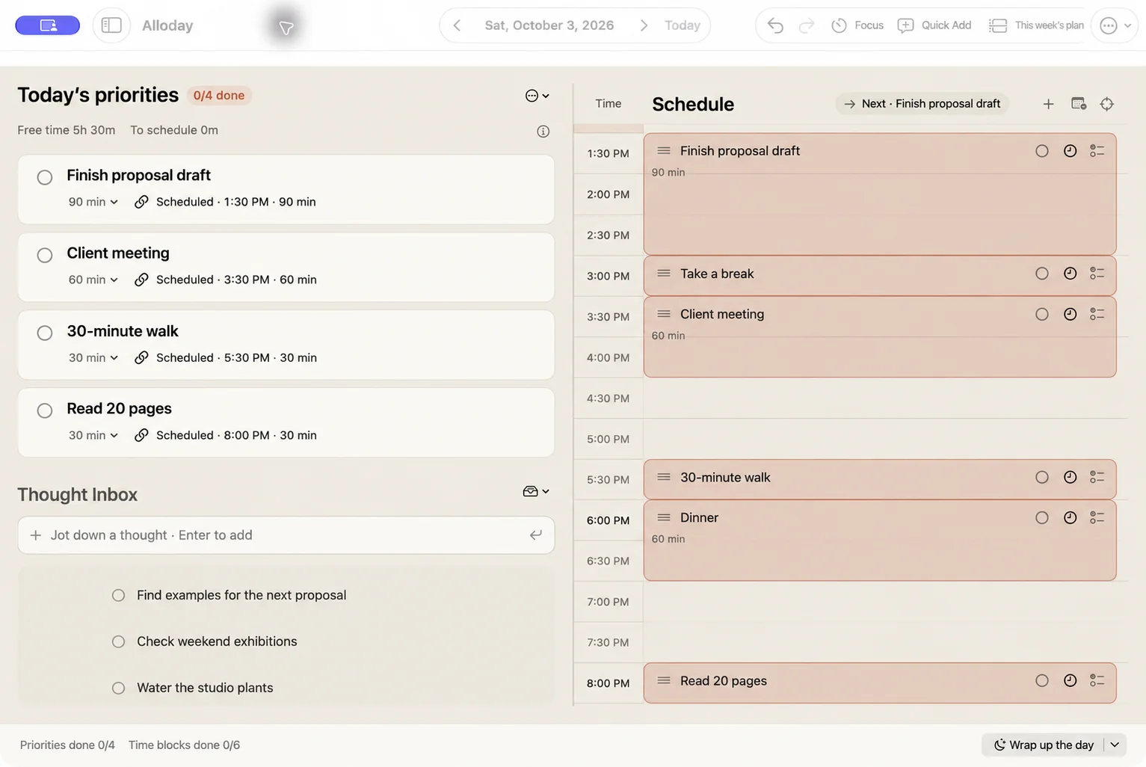Complete Finish proposal draft schedule block circle
The image size is (1146, 767).
[x=1042, y=151]
